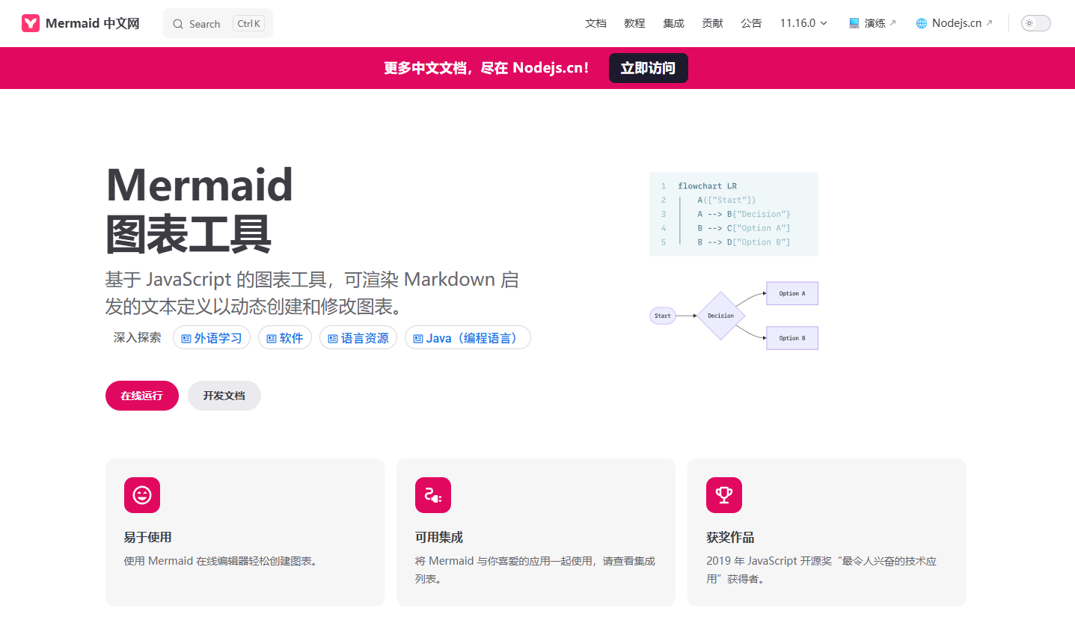Viewport: 1075px width, 635px height.
Task: Open the 语言资源 tag link
Action: (x=358, y=338)
